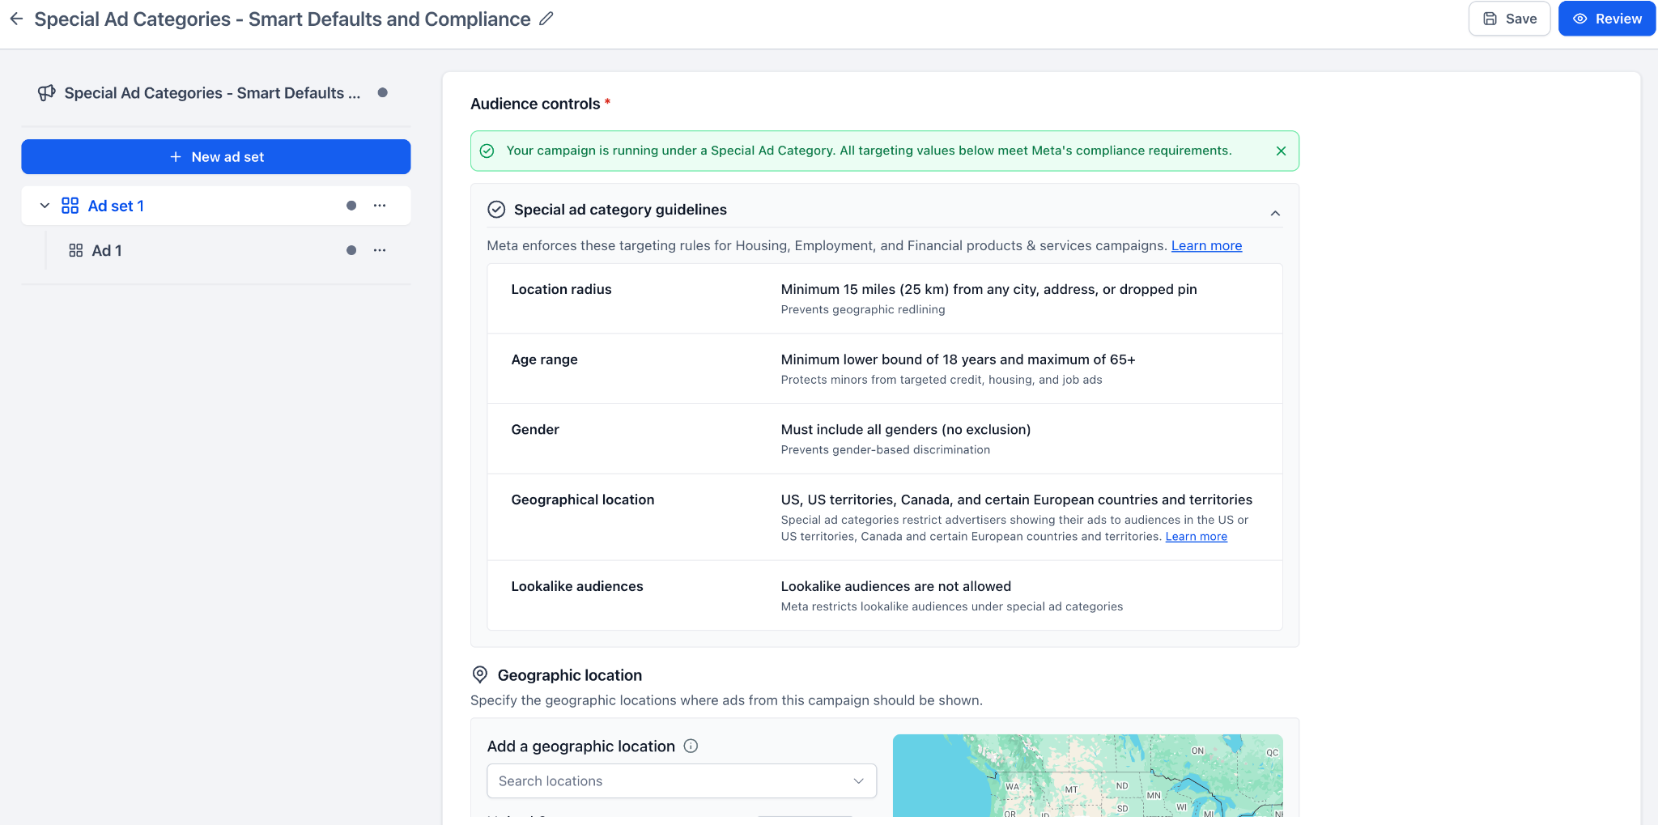The height and width of the screenshot is (825, 1658).
Task: Create a New ad set
Action: coord(216,156)
